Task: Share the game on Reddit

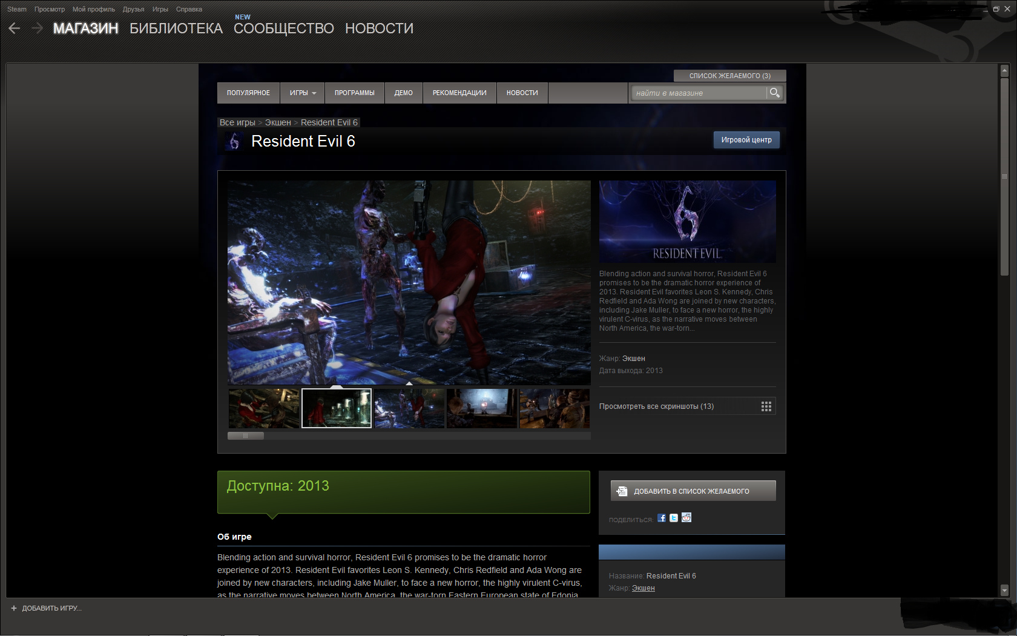Action: tap(686, 518)
